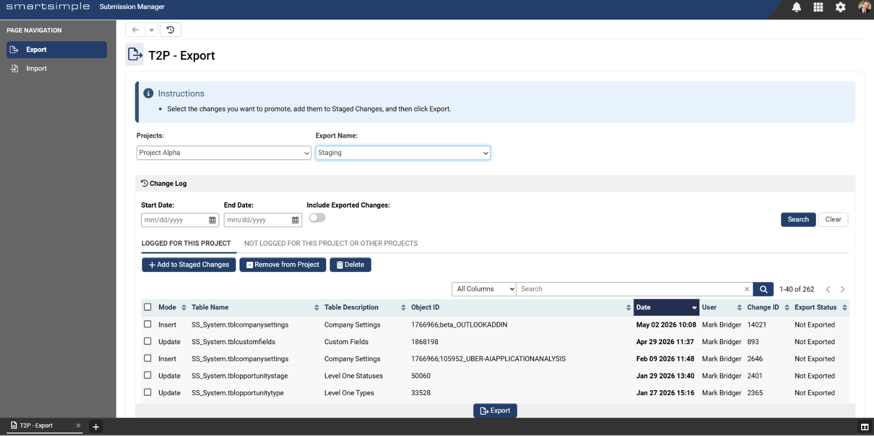Open the Projects dropdown

pos(224,153)
